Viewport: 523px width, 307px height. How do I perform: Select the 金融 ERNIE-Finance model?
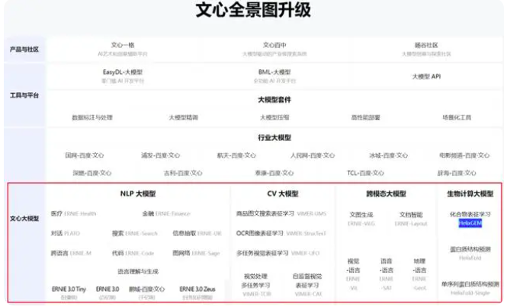pyautogui.click(x=166, y=213)
